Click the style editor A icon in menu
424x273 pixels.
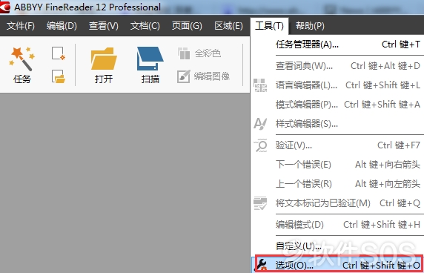tap(260, 124)
